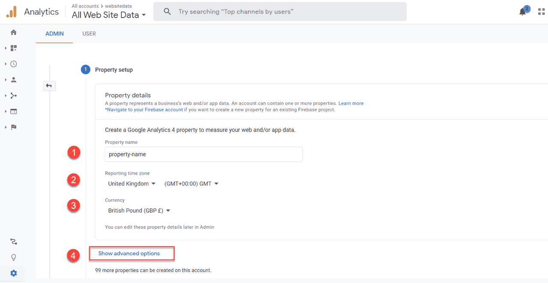Image resolution: width=548 pixels, height=283 pixels.
Task: Open the (GMT+00:00) GMT time zone dropdown
Action: click(191, 184)
